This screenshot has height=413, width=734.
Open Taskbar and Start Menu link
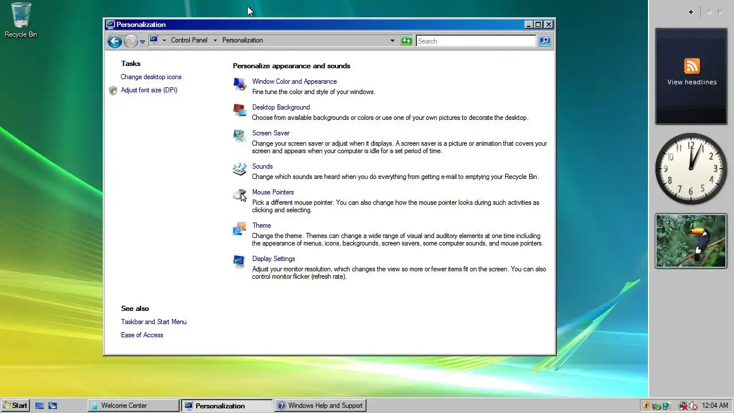click(154, 322)
